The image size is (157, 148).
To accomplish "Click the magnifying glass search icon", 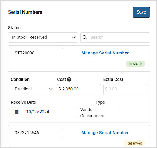I will 85,38.
